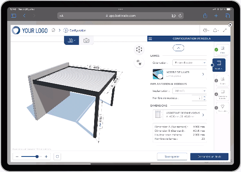Click the camera snapshot icon
241x172 pixels.
[86, 41]
